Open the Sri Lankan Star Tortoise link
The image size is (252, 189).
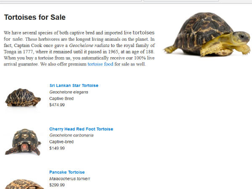(73, 86)
